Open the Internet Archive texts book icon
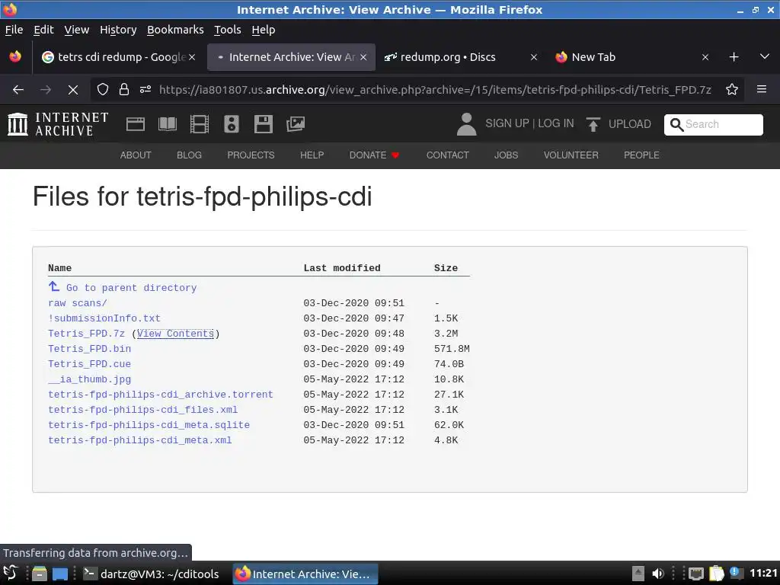The height and width of the screenshot is (585, 780). pos(167,124)
